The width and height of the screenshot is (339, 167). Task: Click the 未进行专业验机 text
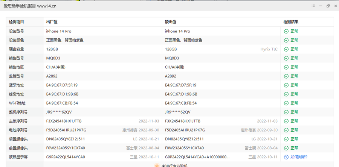(x=174, y=166)
